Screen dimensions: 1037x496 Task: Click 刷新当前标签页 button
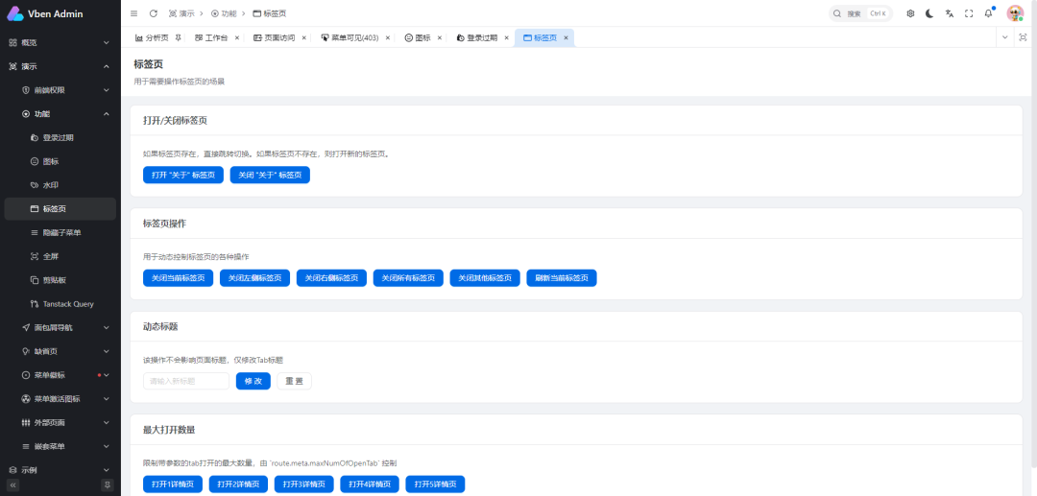point(562,278)
